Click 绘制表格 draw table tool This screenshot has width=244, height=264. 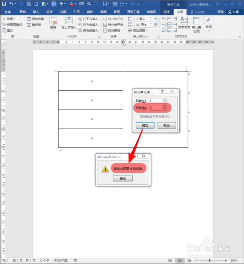point(36,19)
